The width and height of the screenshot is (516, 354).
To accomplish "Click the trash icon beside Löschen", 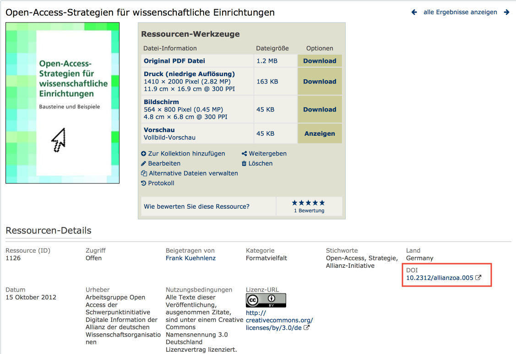I will (244, 164).
